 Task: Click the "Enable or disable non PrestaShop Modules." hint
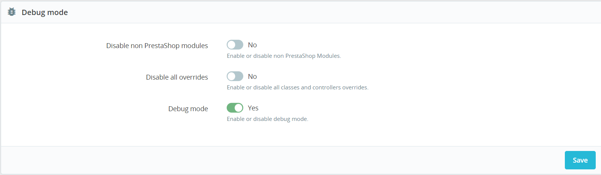[284, 56]
